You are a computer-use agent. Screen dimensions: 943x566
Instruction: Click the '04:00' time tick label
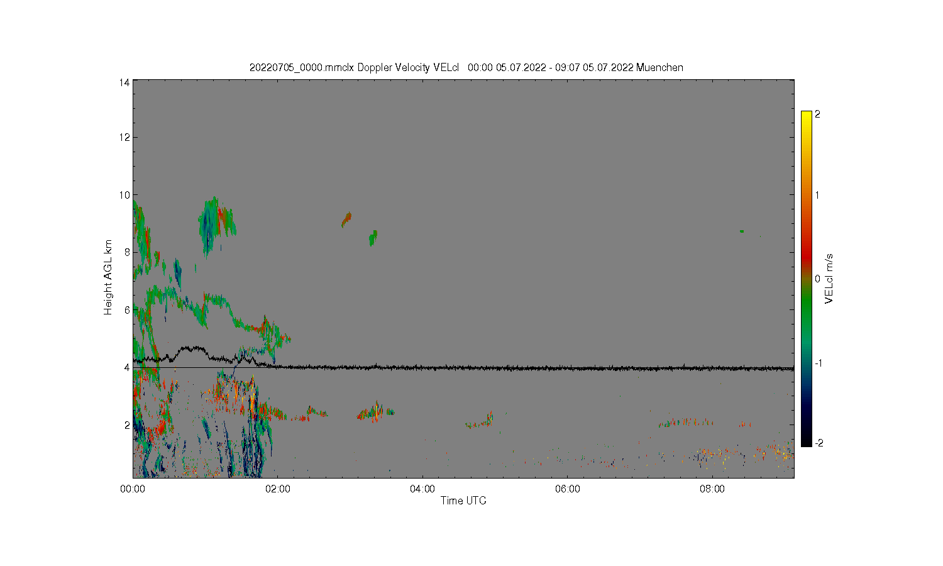click(422, 489)
